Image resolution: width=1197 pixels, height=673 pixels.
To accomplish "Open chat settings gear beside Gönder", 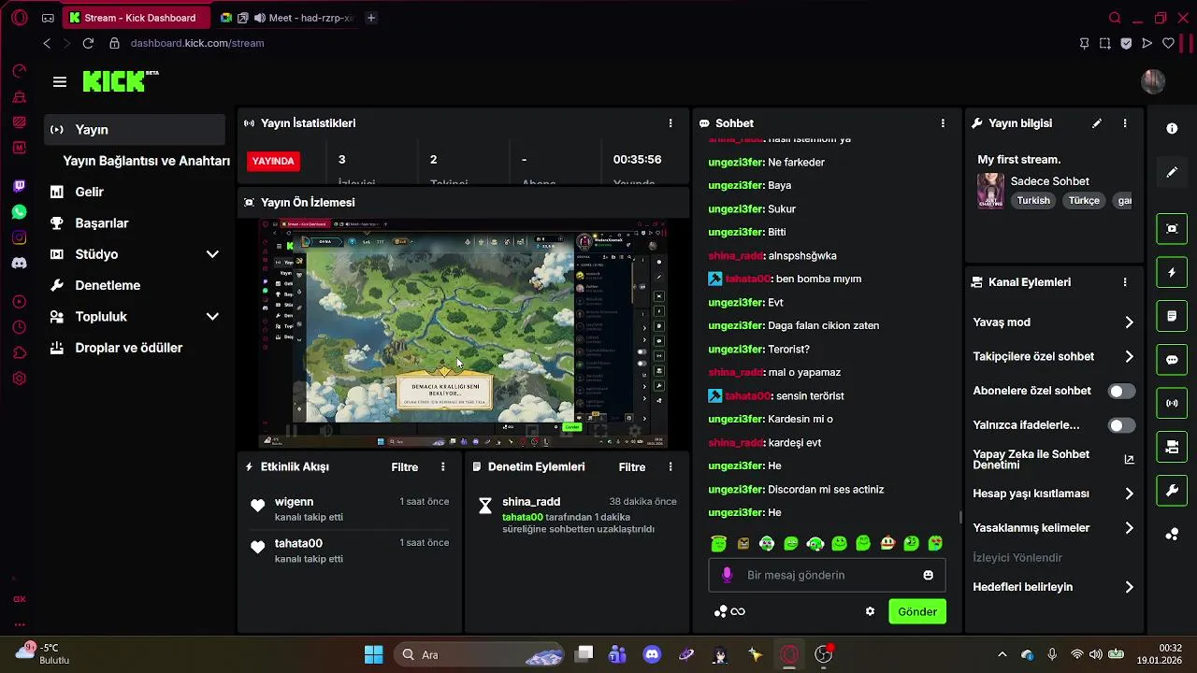I will tap(870, 611).
